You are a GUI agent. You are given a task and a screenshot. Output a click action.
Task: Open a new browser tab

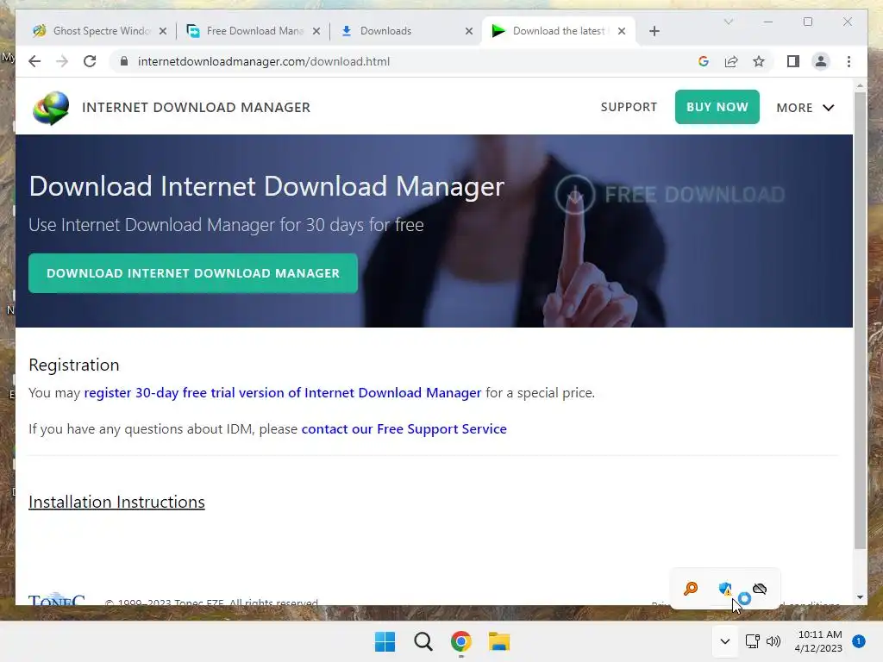click(654, 31)
